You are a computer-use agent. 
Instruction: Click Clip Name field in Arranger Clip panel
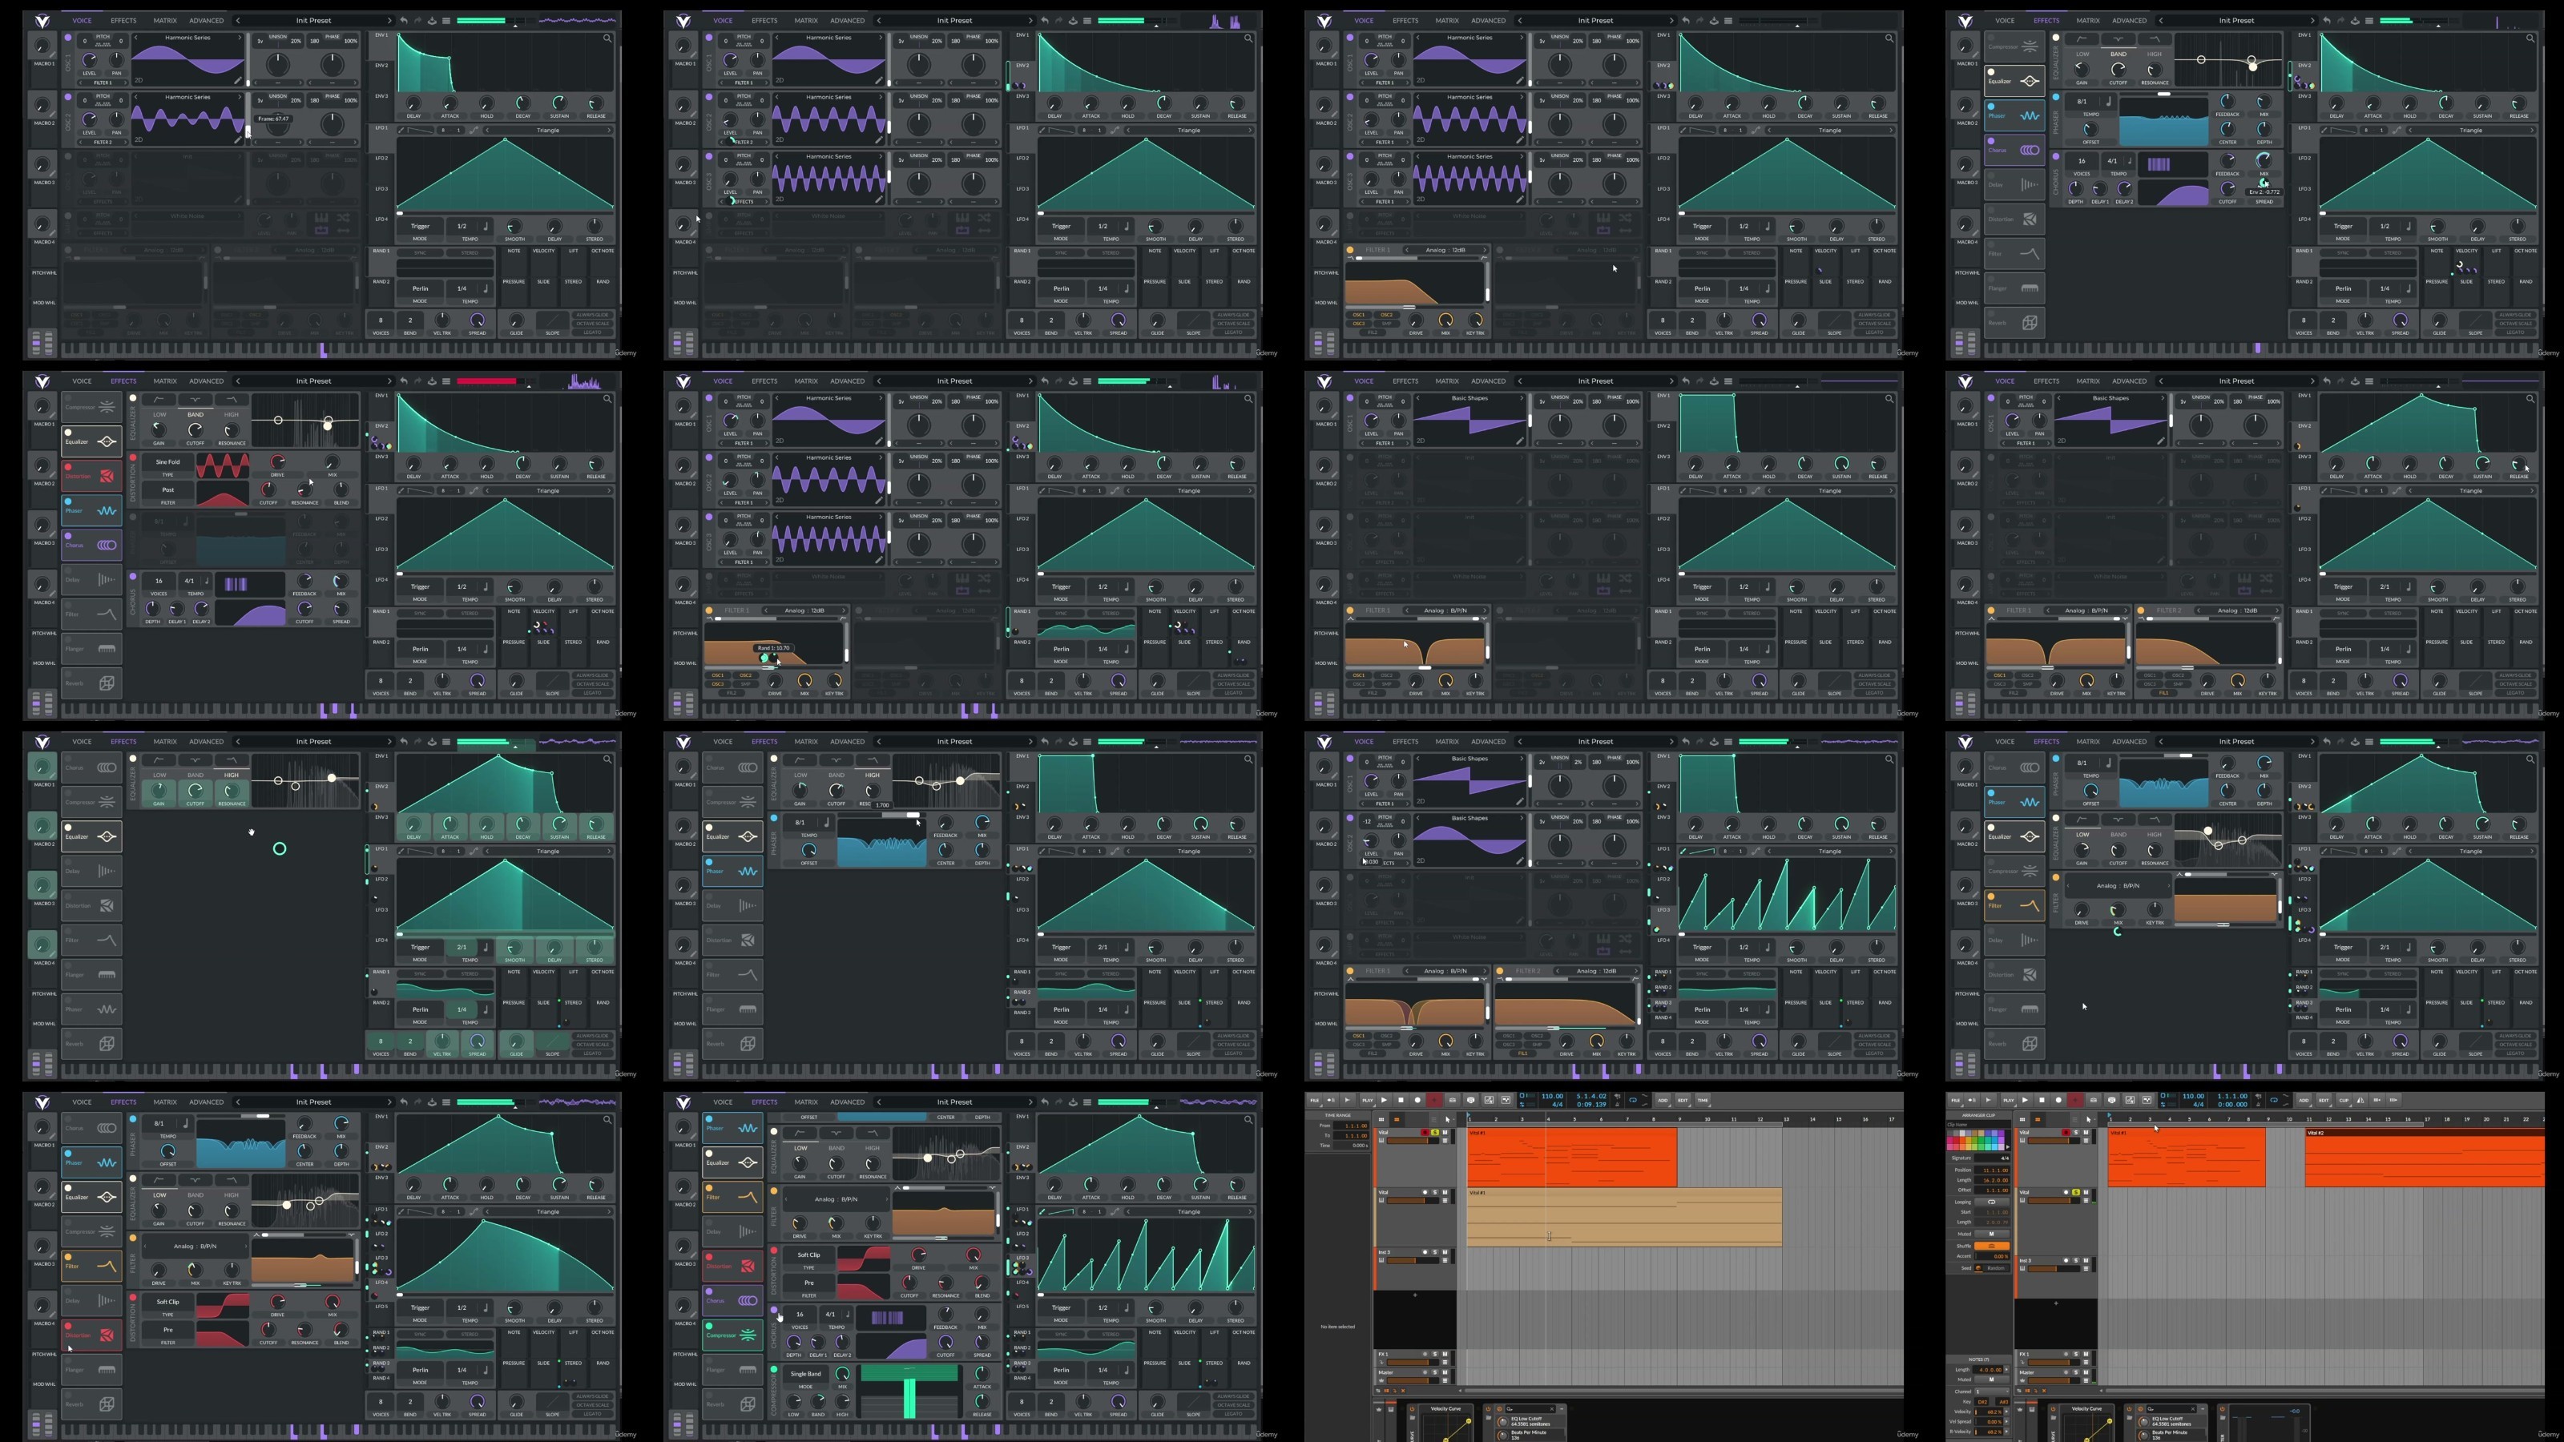1979,1125
